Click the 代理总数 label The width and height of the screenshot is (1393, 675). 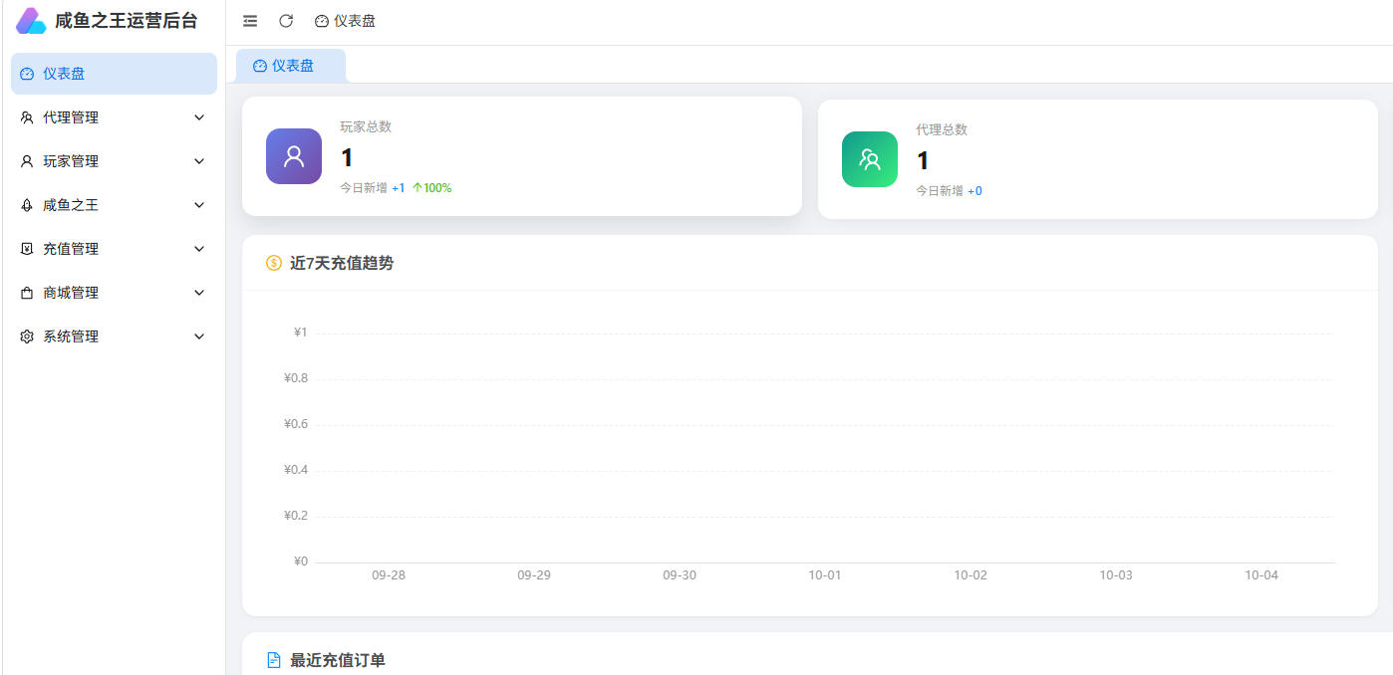[x=942, y=129]
